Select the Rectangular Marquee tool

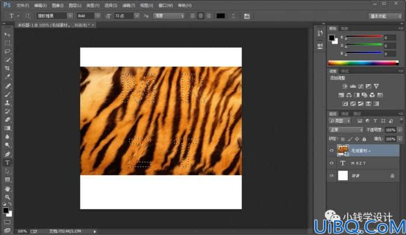coord(7,43)
